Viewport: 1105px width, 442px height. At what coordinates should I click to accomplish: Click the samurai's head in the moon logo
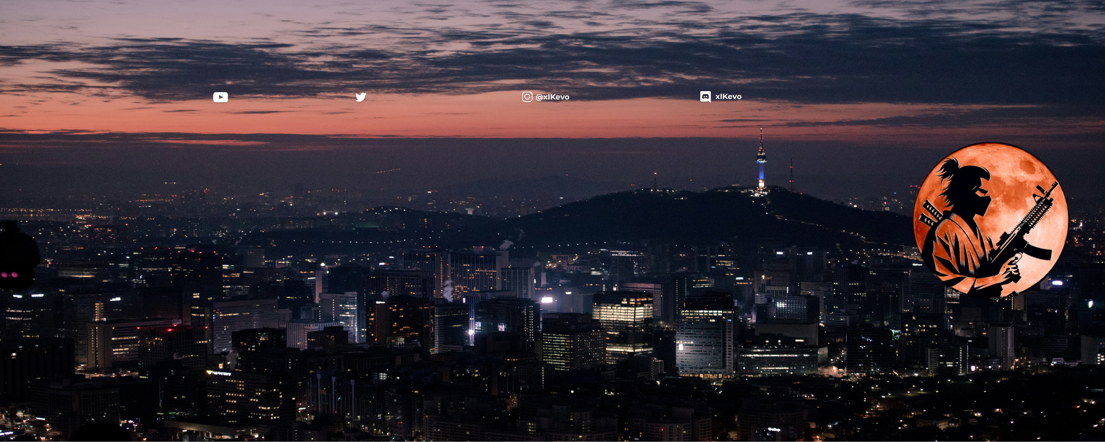(967, 184)
